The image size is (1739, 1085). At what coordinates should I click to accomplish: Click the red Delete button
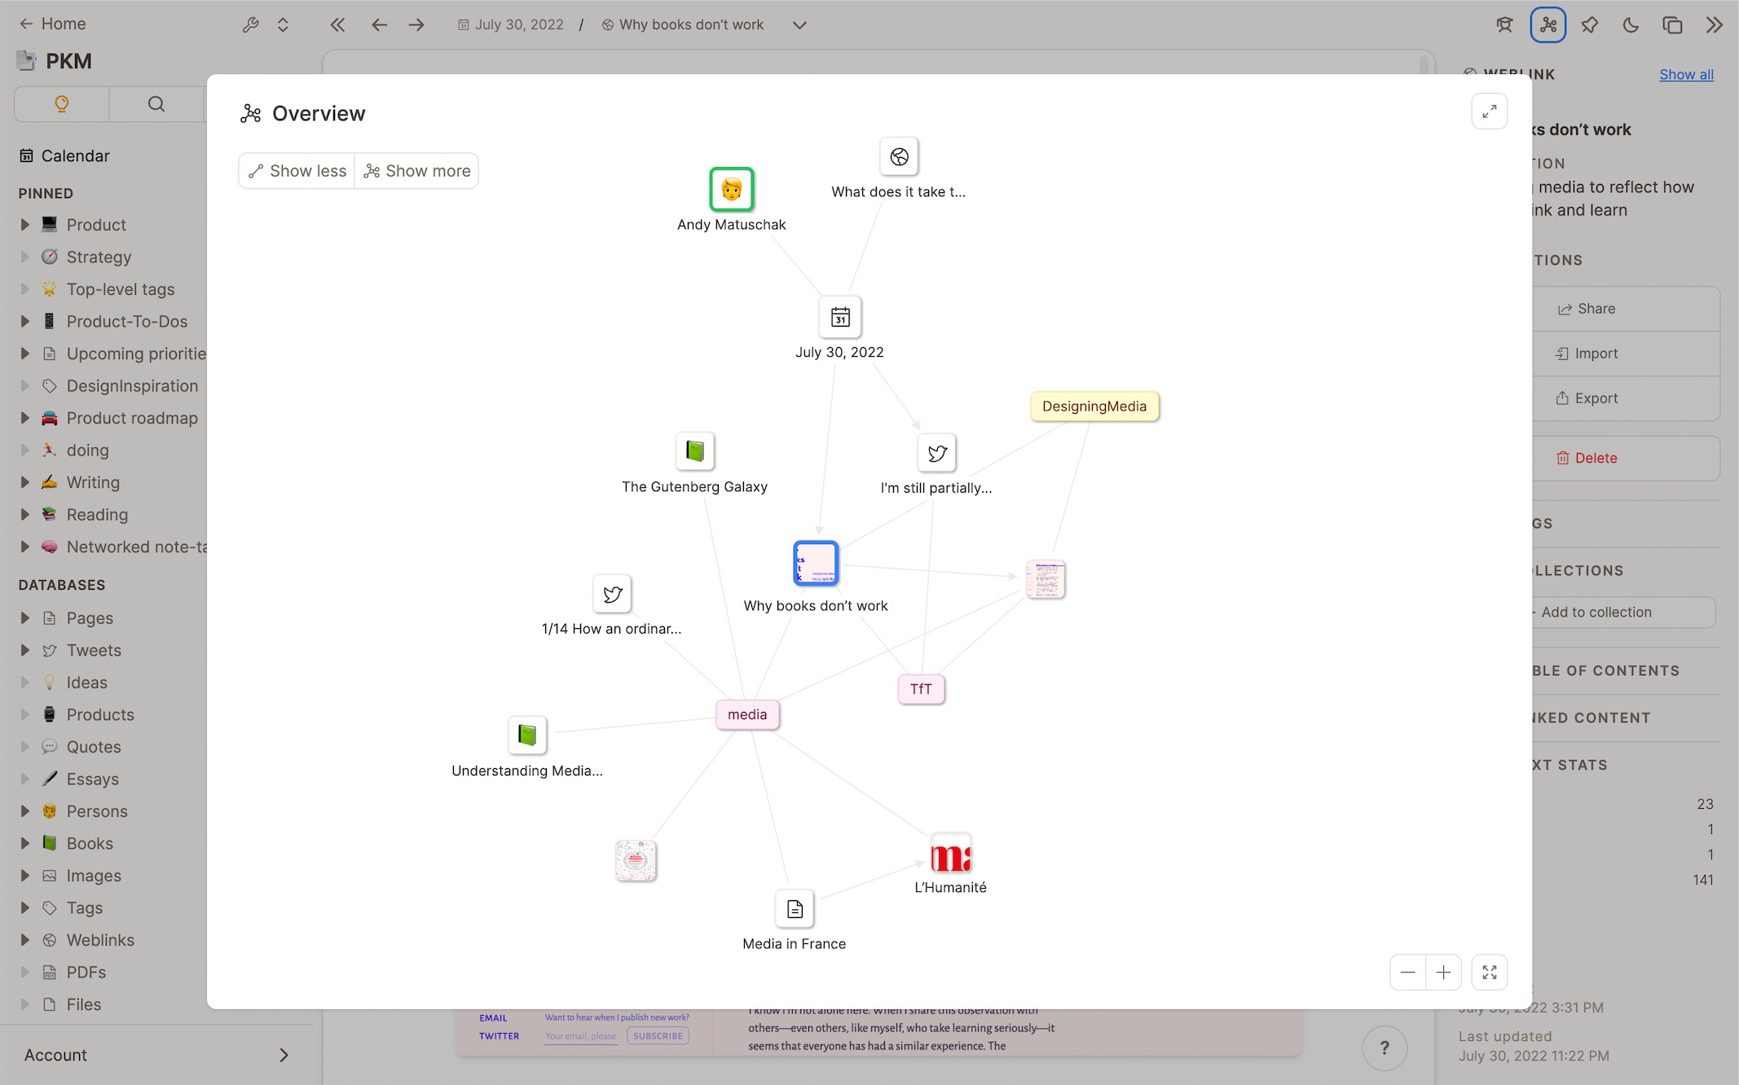pyautogui.click(x=1626, y=458)
